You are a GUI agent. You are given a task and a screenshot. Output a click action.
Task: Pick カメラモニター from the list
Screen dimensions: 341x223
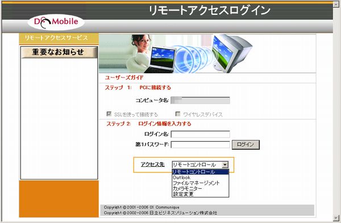(200, 188)
